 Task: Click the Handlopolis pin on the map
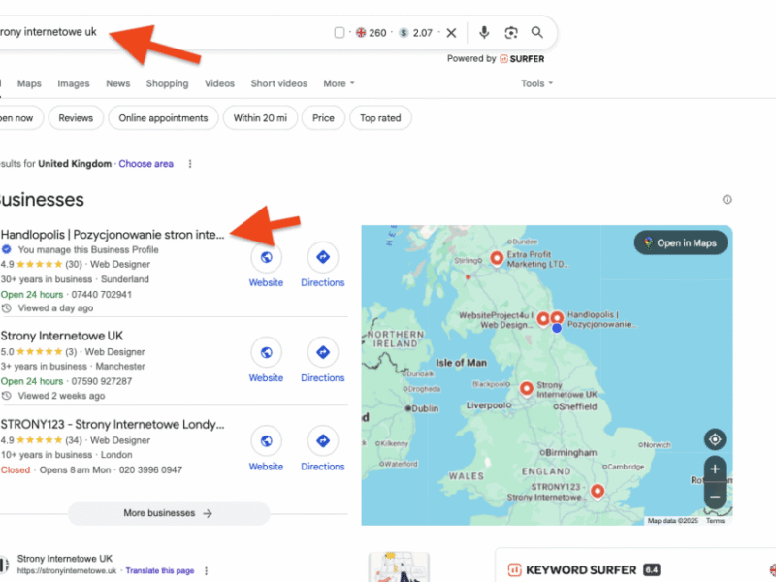coord(558,317)
